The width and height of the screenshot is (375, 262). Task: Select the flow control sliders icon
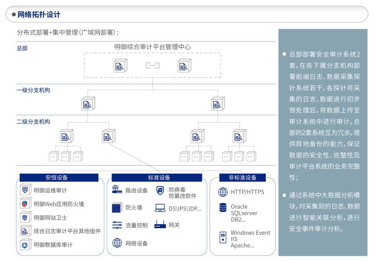pos(117,225)
